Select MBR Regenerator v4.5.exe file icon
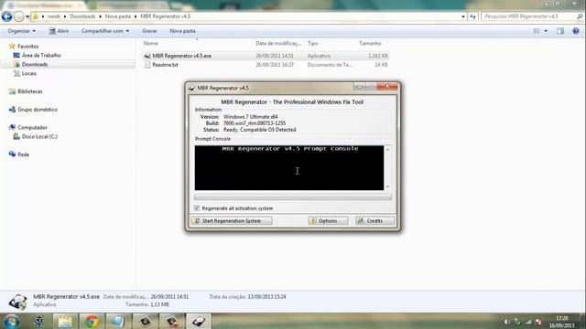The width and height of the screenshot is (586, 329). tap(147, 56)
